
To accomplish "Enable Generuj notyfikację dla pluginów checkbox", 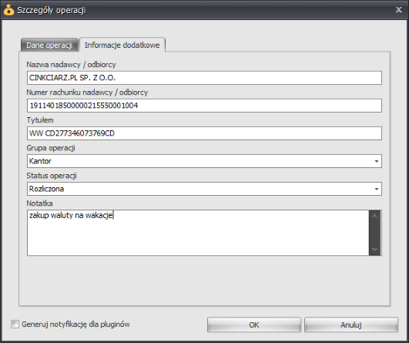I will pos(15,325).
